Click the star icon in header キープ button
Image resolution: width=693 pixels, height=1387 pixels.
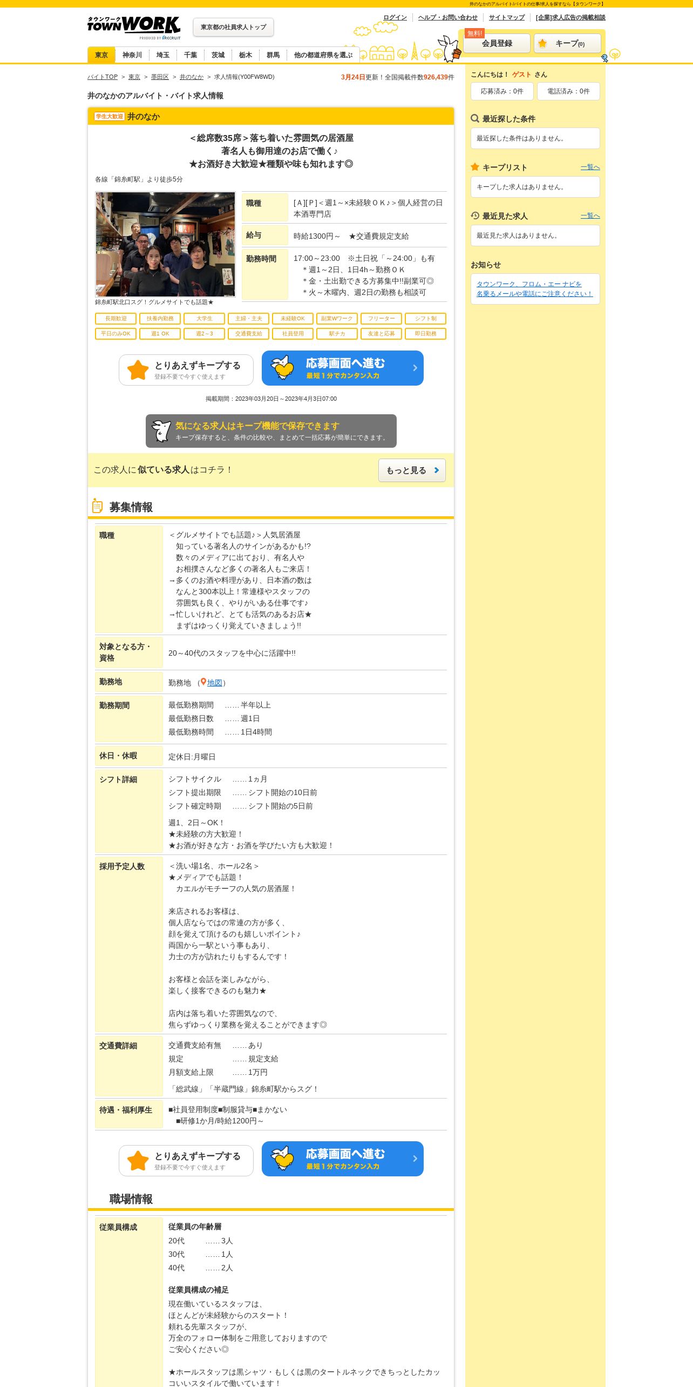(x=542, y=43)
